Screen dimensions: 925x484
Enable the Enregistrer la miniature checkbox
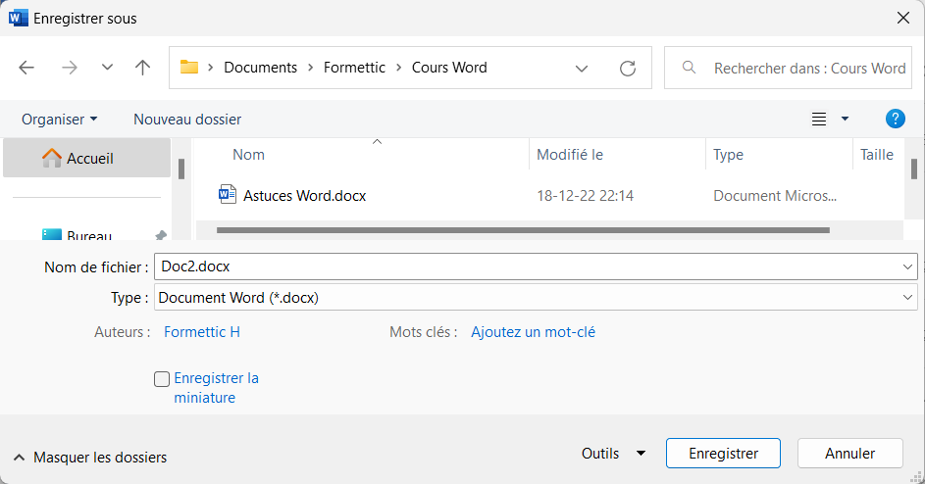coord(162,379)
